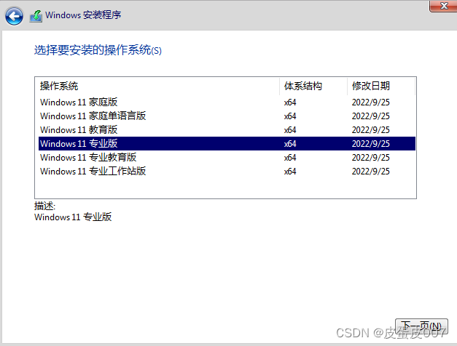Click the 2022/9/25 date for 专业工作站版
This screenshot has height=346, width=457.
(370, 172)
